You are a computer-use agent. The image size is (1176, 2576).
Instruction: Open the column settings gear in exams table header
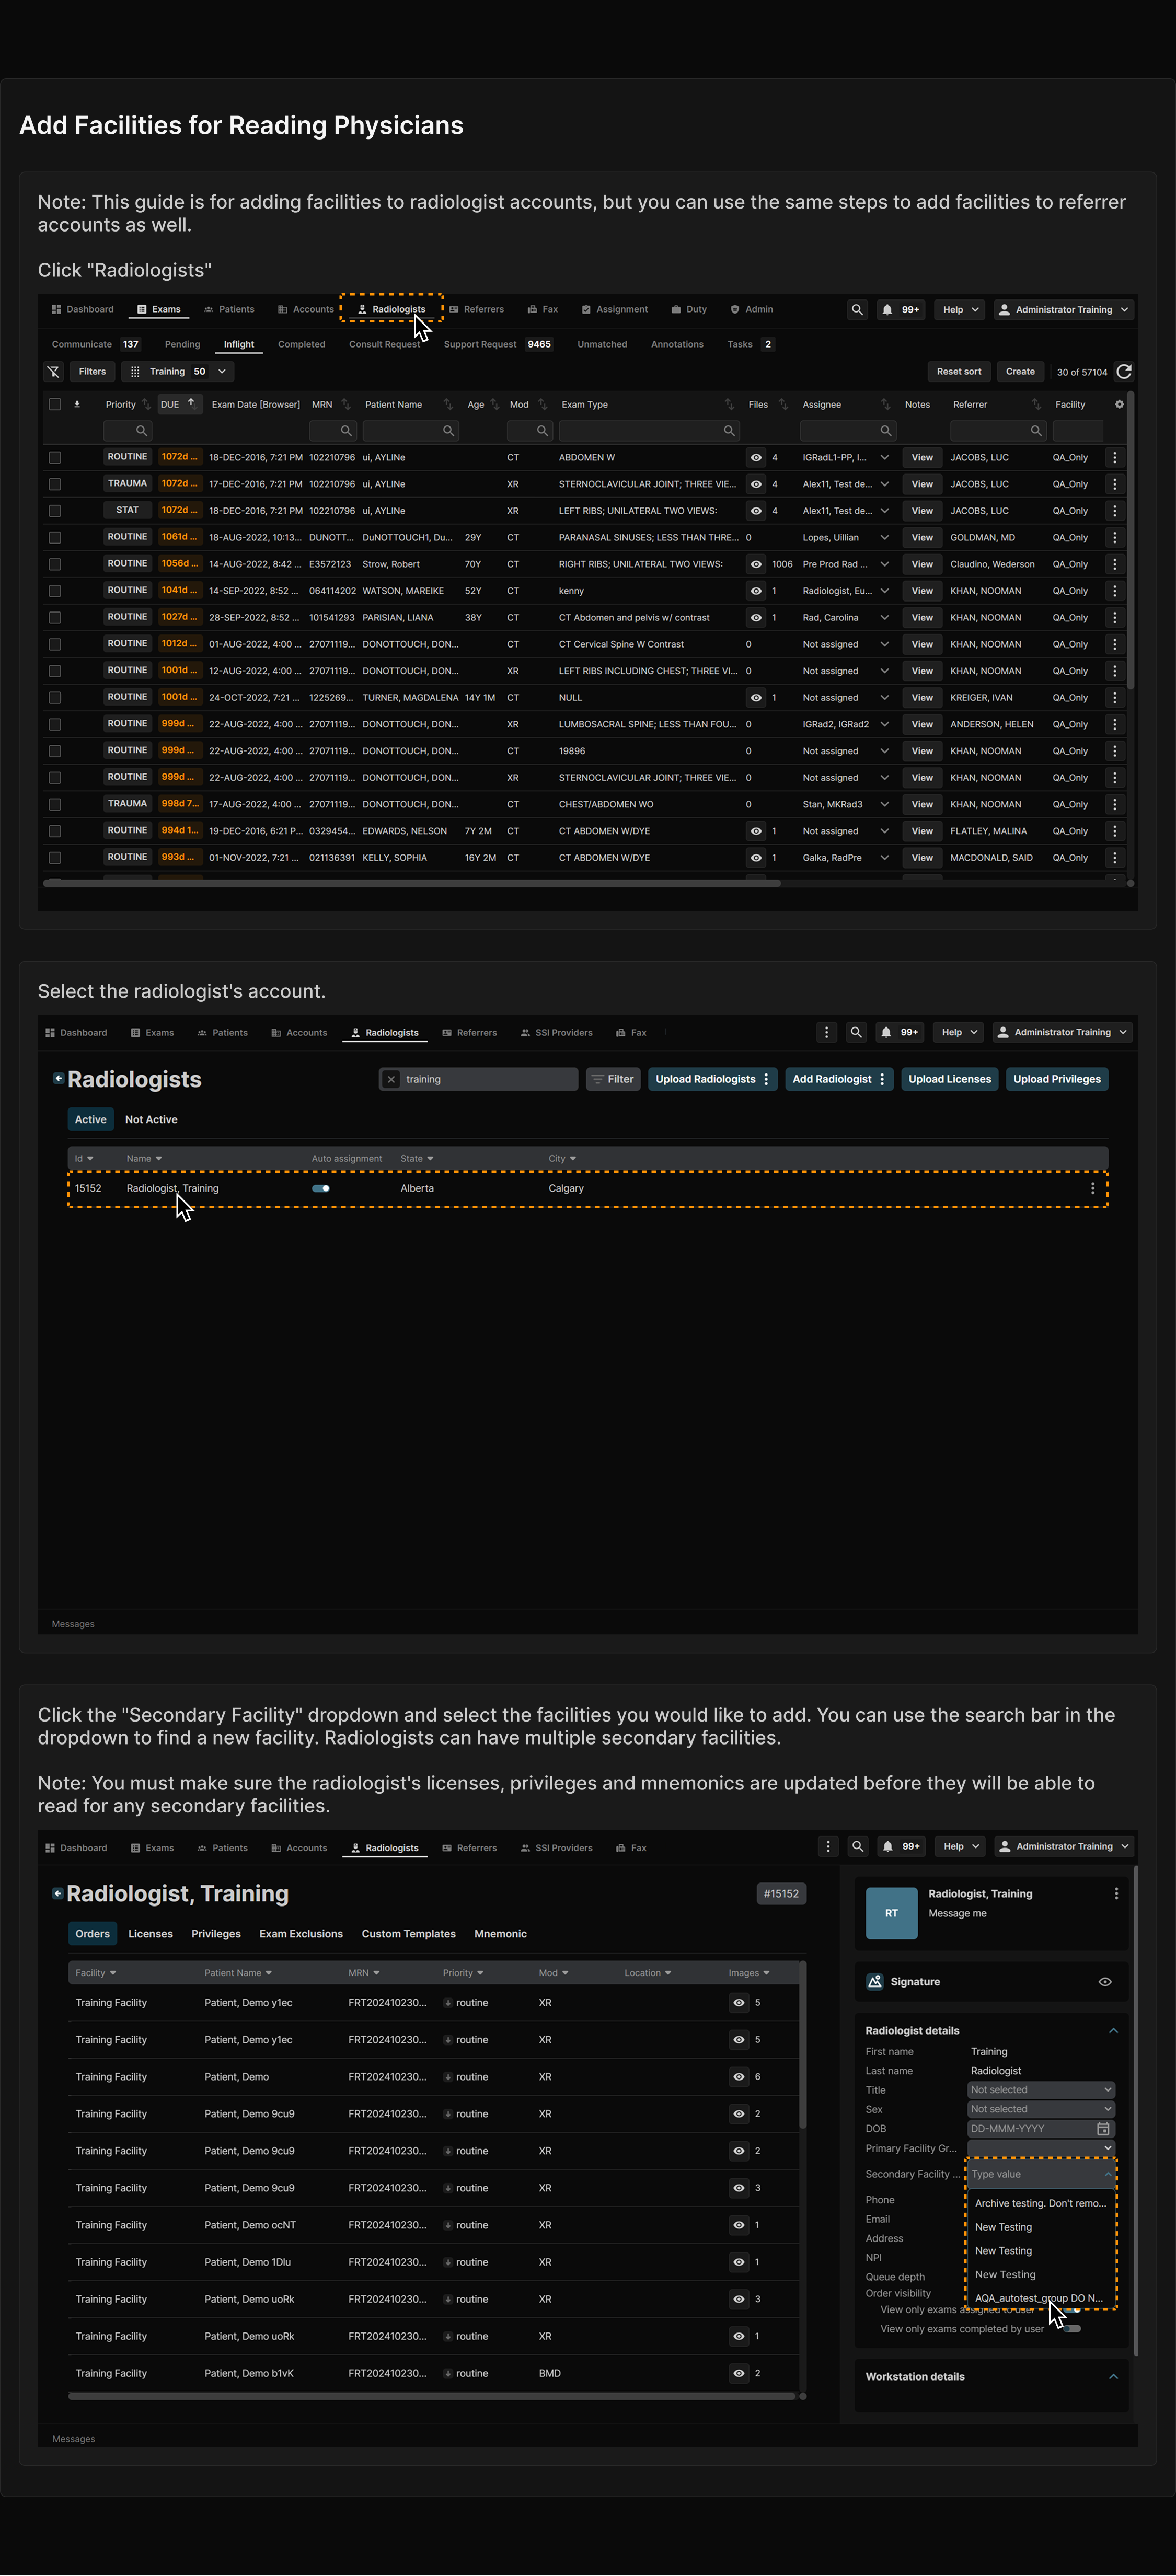coord(1119,404)
